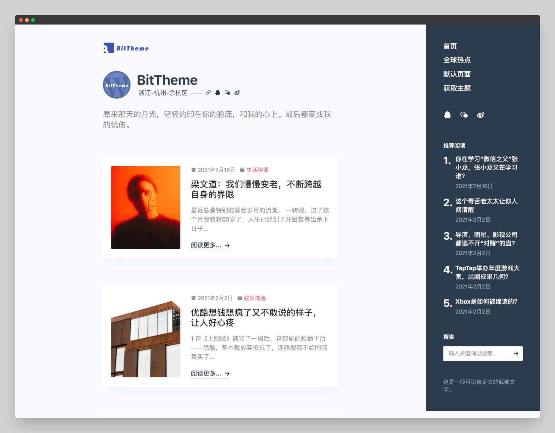This screenshot has width=555, height=433.
Task: Open the 生活腔调 category link
Action: pyautogui.click(x=257, y=170)
